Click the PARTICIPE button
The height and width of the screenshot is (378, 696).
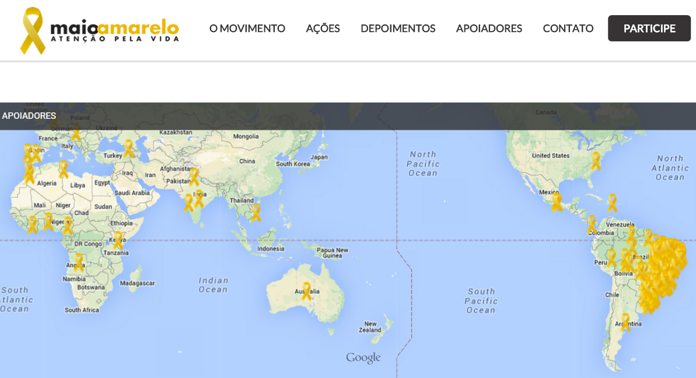(649, 29)
